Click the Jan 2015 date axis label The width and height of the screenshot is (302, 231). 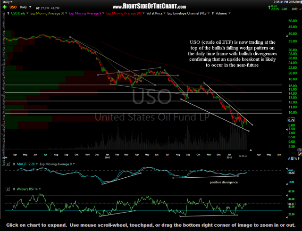click(107, 156)
